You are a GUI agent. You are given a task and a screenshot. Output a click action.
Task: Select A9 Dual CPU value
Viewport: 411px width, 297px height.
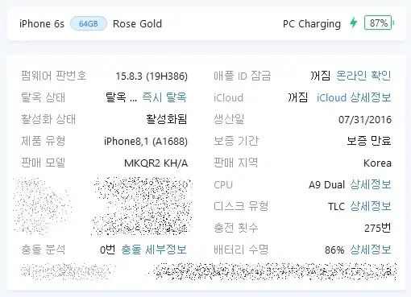pyautogui.click(x=326, y=185)
